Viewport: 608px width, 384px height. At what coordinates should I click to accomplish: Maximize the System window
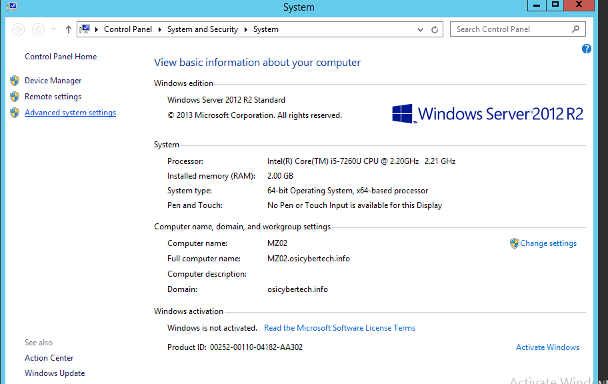coord(555,5)
